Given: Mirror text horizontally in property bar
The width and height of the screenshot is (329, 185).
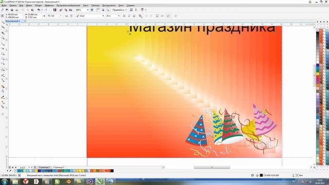Looking at the screenshot, I should pos(66,16).
